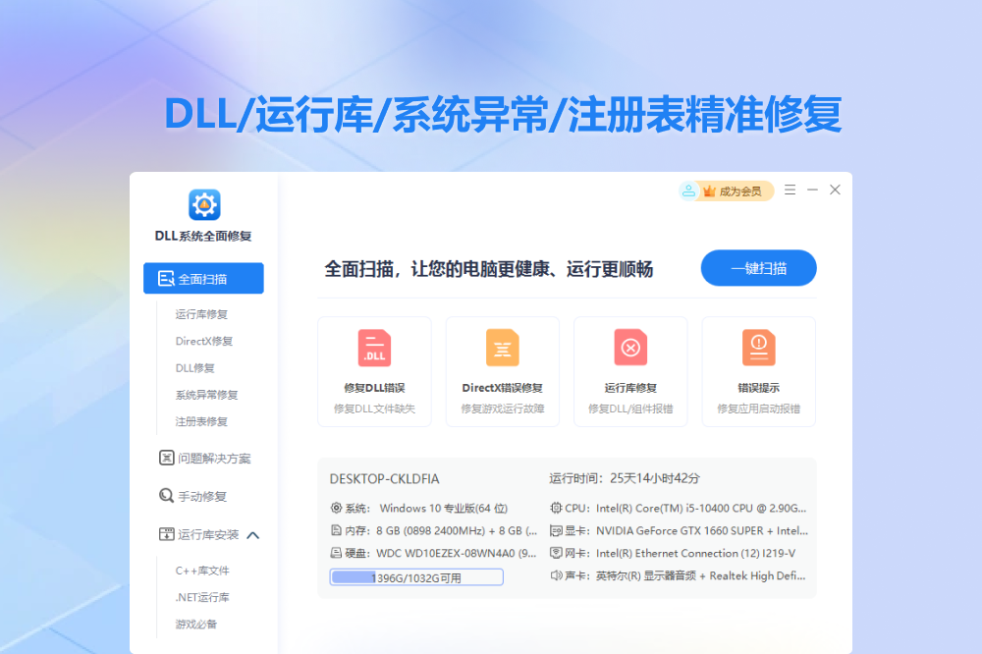The image size is (982, 654).
Task: Select the 全面扫描 sidebar tab
Action: (203, 279)
